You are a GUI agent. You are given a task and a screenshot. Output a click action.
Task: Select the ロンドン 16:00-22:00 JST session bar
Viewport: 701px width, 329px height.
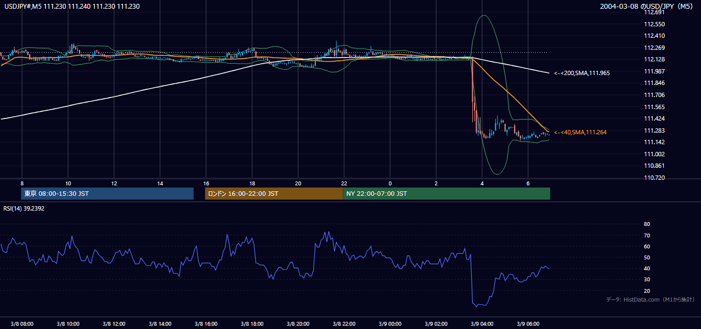pyautogui.click(x=274, y=194)
